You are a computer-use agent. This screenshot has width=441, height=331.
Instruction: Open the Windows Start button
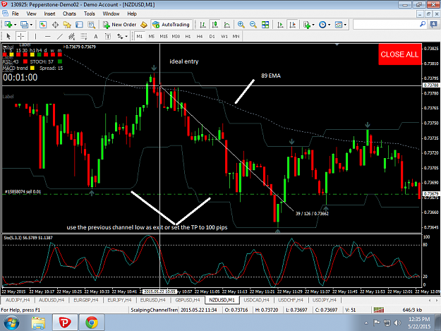pos(11,323)
